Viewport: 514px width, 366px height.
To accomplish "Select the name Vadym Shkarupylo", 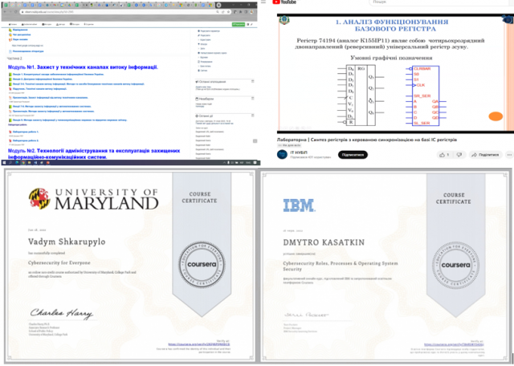I will pos(67,242).
